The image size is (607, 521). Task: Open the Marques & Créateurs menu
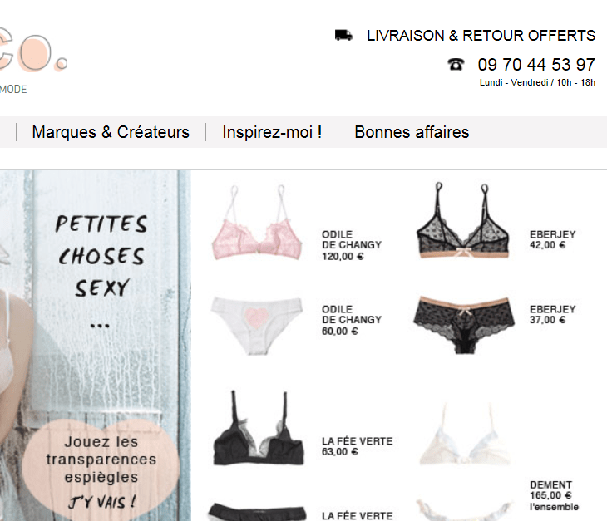(x=111, y=132)
